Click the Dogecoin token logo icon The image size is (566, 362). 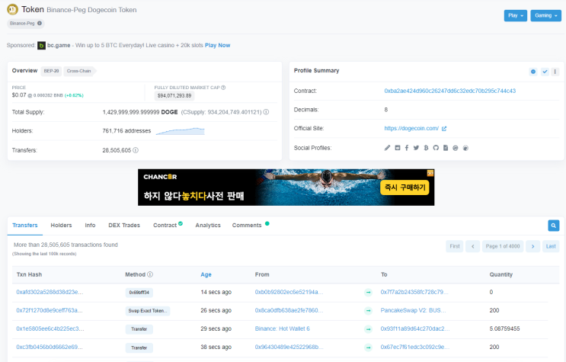(13, 9)
